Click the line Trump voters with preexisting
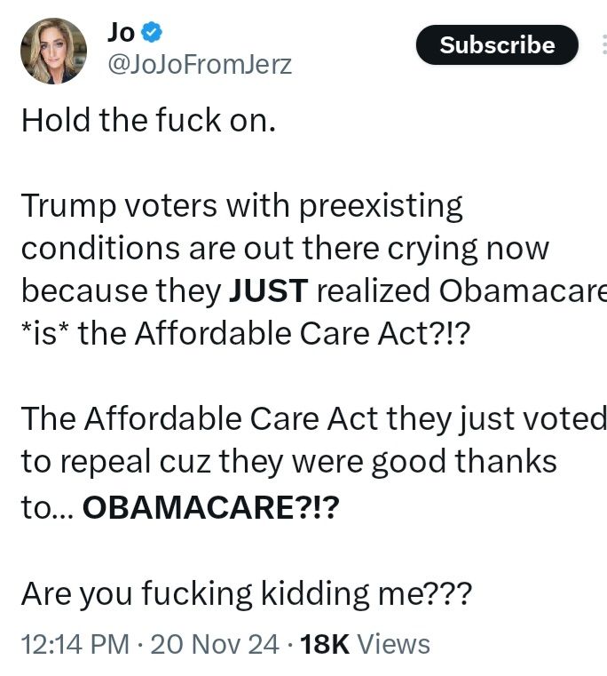The width and height of the screenshot is (607, 676). [x=241, y=206]
